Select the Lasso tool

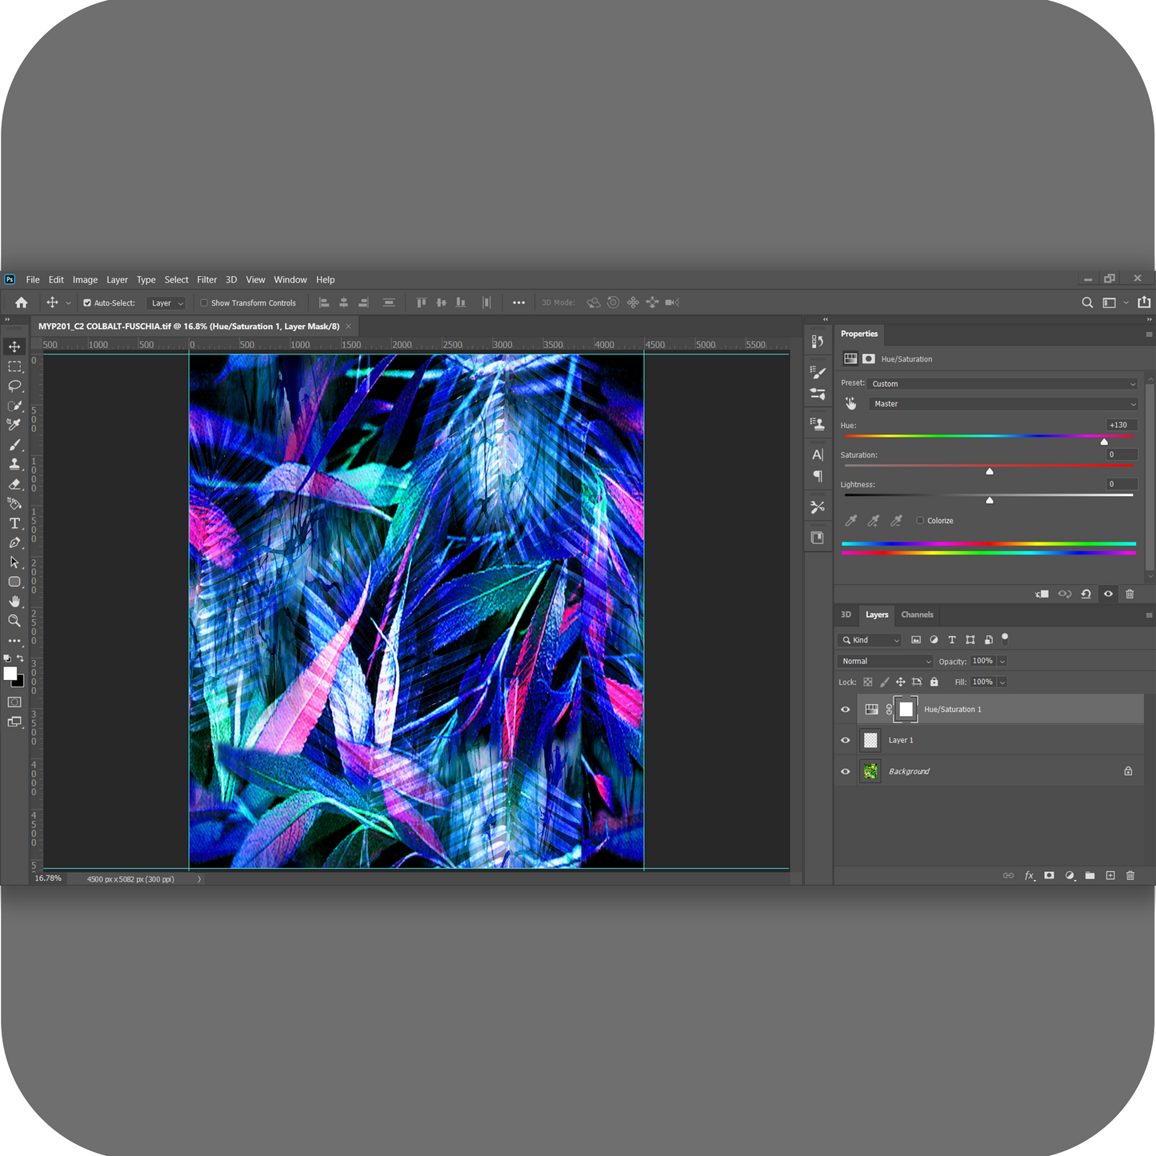click(x=14, y=386)
